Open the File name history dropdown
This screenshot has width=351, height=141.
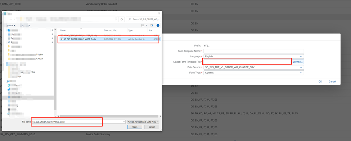(x=124, y=122)
